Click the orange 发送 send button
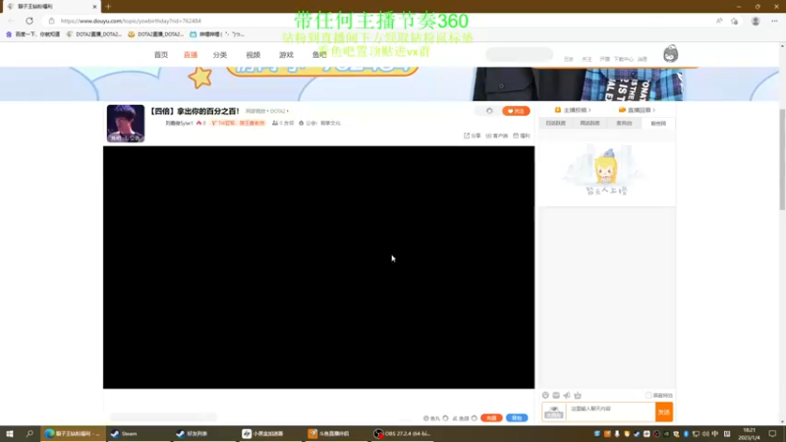 [x=664, y=412]
